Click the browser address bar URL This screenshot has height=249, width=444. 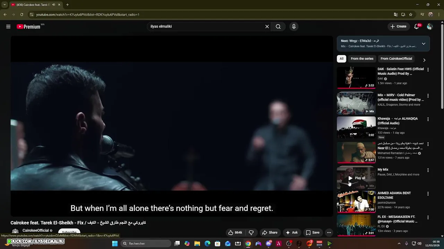pos(88,15)
